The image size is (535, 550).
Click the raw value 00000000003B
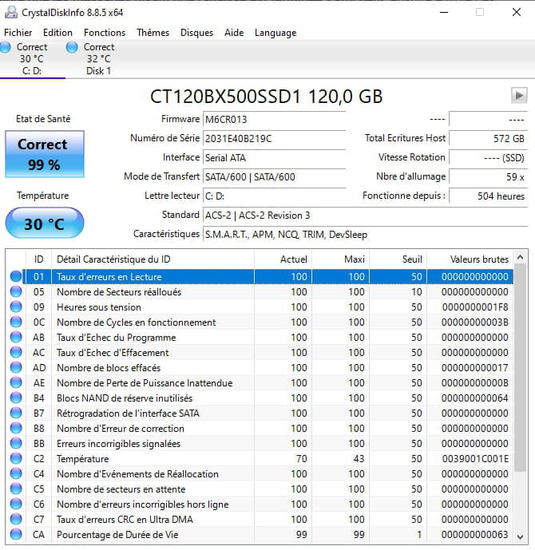pos(475,322)
